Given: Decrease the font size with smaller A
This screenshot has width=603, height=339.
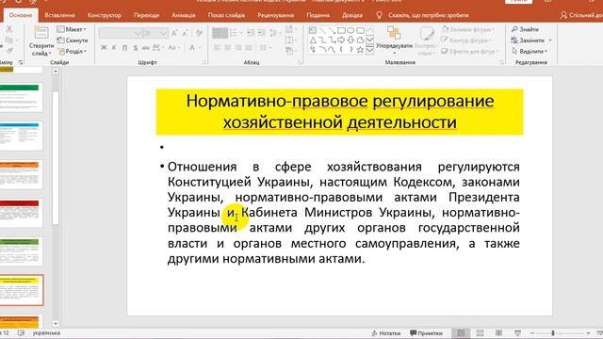Looking at the screenshot, I should [186, 34].
